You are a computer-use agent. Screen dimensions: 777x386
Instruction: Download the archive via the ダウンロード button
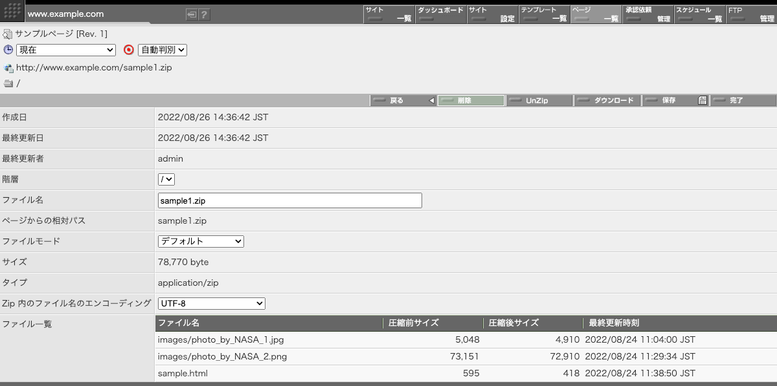(607, 100)
